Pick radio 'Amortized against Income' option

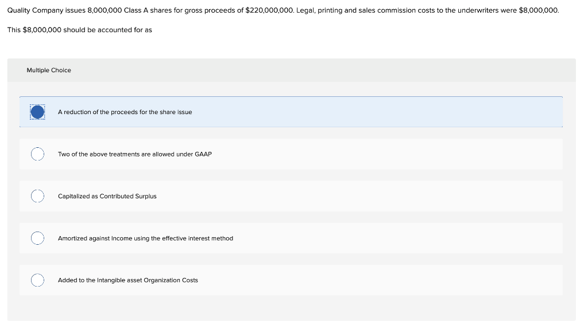37,238
